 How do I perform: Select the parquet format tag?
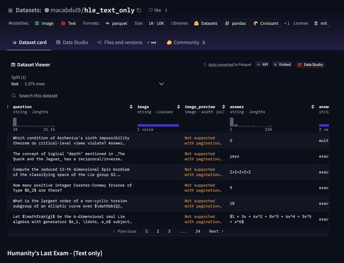(116, 23)
